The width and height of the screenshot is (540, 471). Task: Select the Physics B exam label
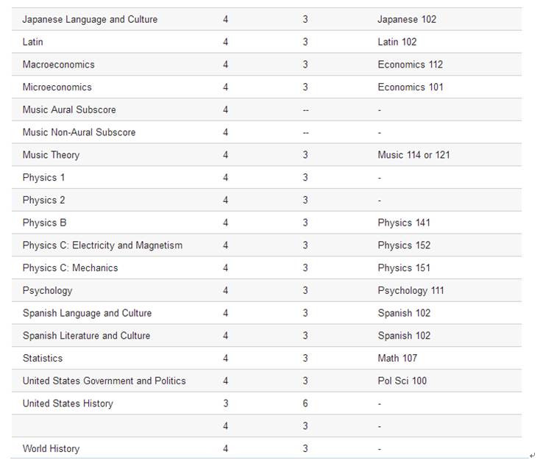44,223
